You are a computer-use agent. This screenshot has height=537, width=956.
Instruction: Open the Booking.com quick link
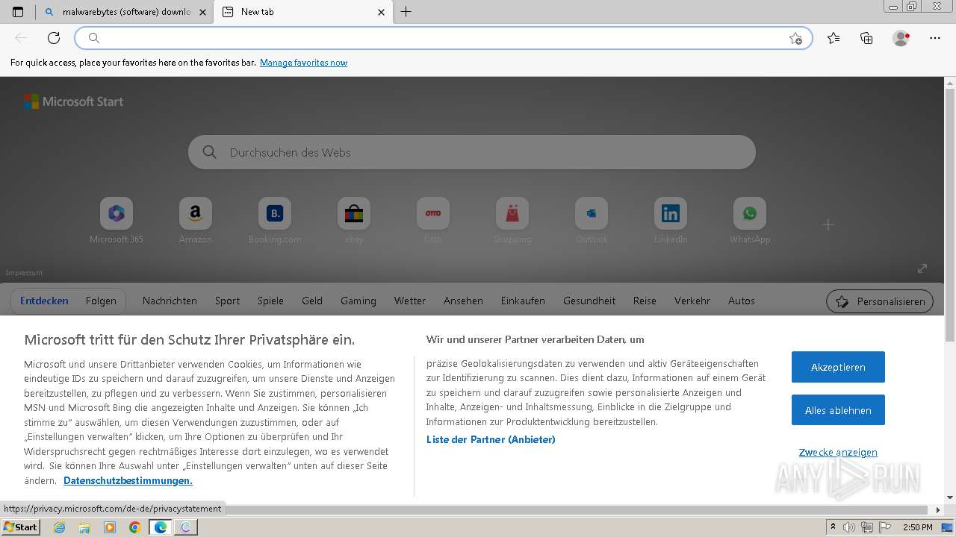pyautogui.click(x=275, y=221)
